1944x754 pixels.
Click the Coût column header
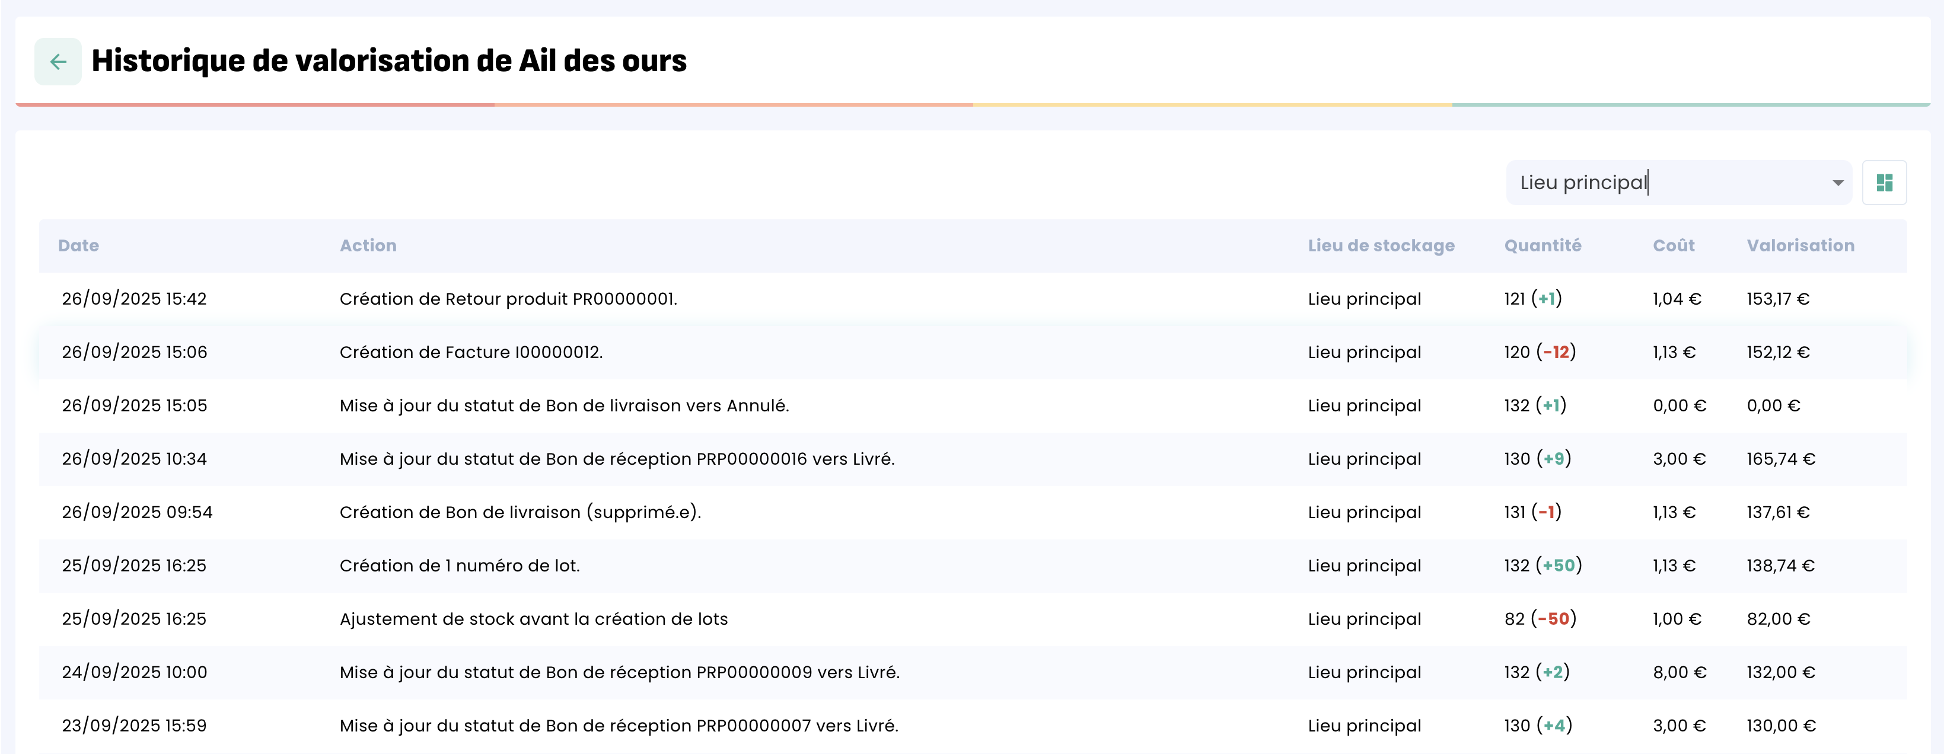pyautogui.click(x=1673, y=246)
